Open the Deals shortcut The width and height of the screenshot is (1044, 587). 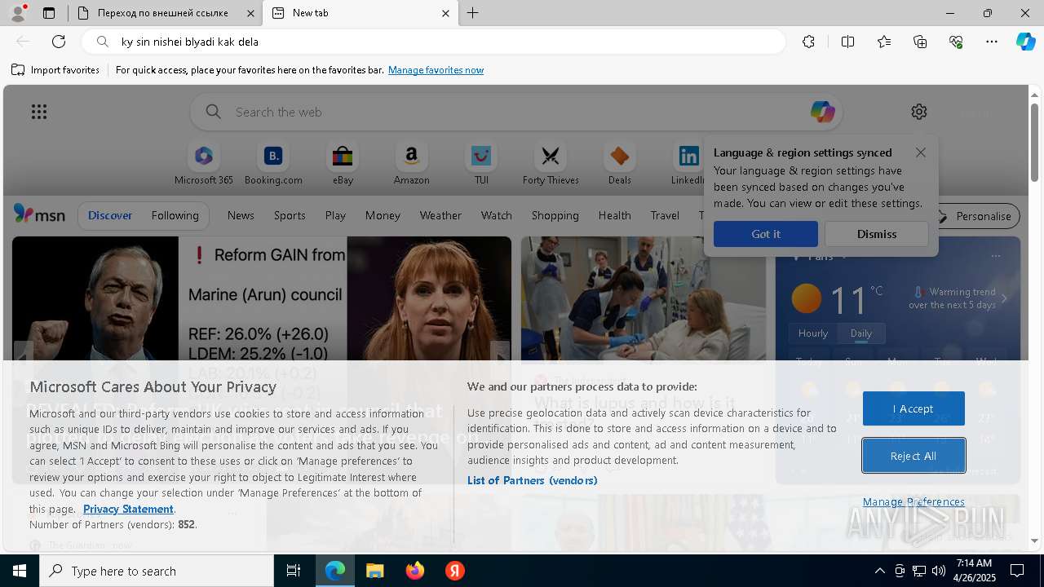[619, 164]
